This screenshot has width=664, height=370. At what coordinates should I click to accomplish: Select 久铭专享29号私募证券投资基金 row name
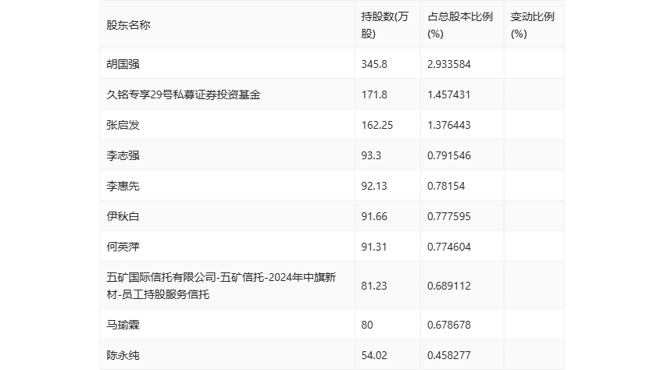184,94
